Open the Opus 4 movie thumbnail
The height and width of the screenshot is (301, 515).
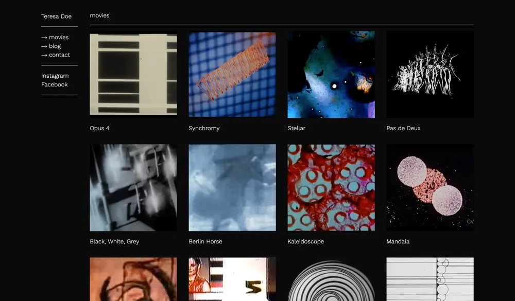pos(133,75)
